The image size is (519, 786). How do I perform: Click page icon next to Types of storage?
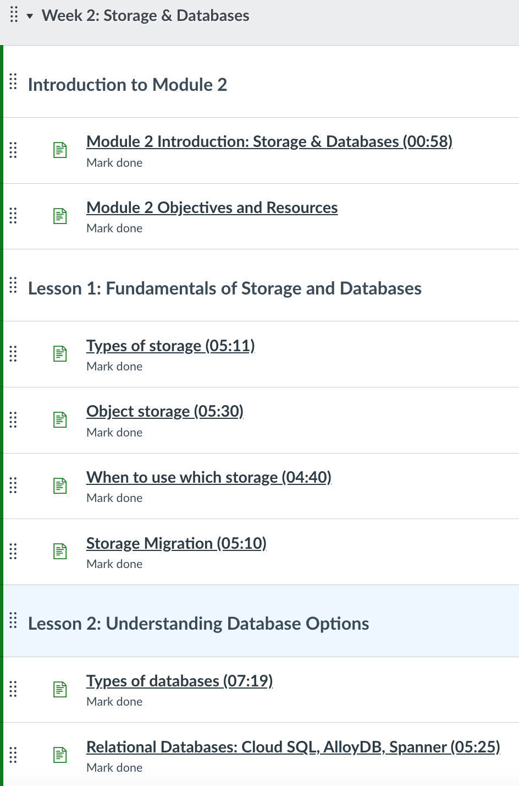pos(60,353)
